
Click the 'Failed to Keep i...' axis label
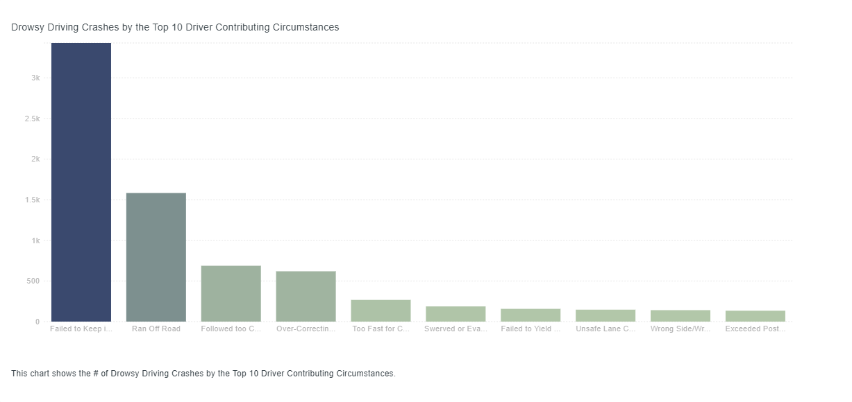point(81,329)
